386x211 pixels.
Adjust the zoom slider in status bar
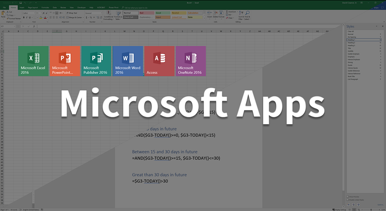(x=371, y=209)
